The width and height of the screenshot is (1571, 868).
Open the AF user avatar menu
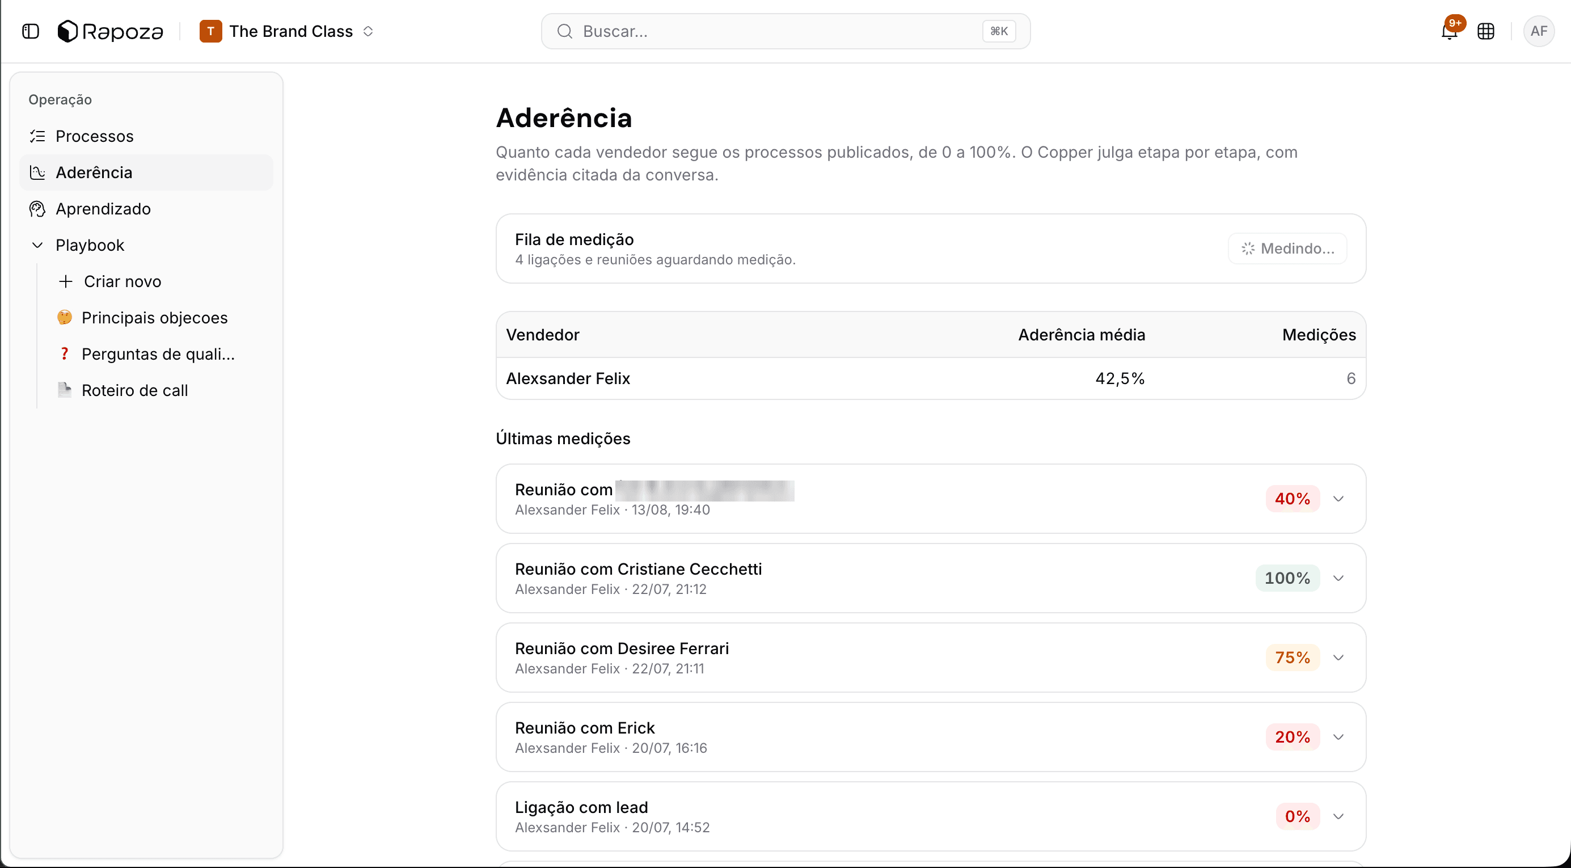(1538, 31)
